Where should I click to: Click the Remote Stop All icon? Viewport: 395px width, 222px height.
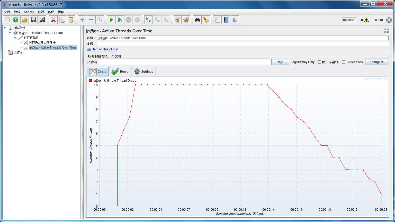(157, 20)
